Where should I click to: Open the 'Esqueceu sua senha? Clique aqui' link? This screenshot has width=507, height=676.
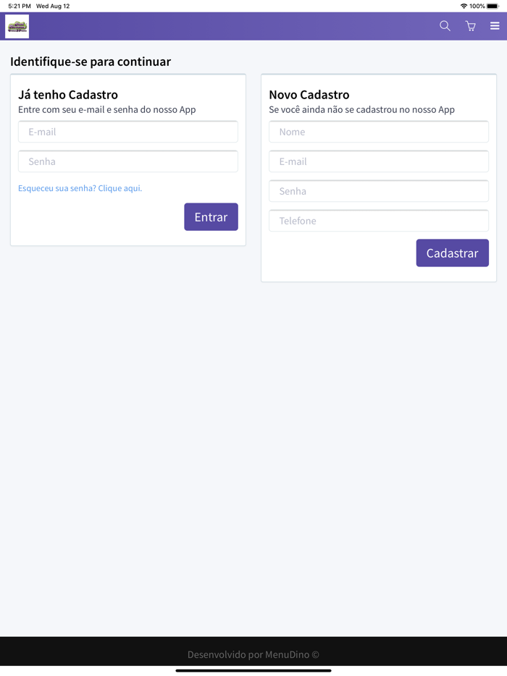80,188
